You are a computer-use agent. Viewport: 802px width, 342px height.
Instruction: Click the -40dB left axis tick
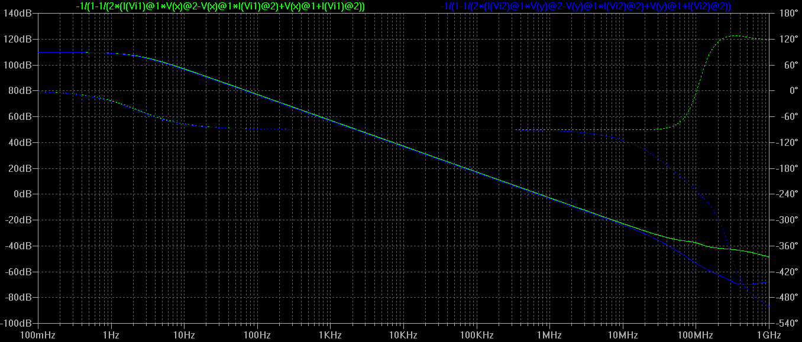click(18, 246)
